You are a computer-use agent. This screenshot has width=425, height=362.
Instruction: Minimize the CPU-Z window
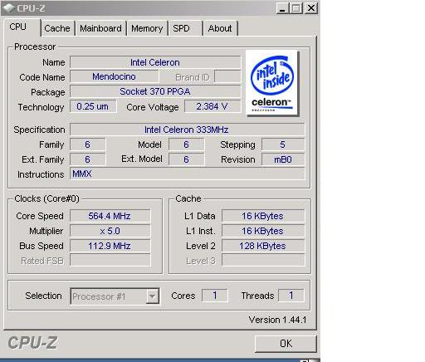point(282,8)
